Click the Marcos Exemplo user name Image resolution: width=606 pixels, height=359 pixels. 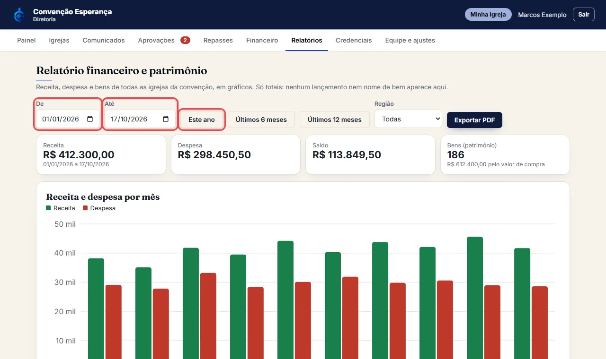coord(542,15)
